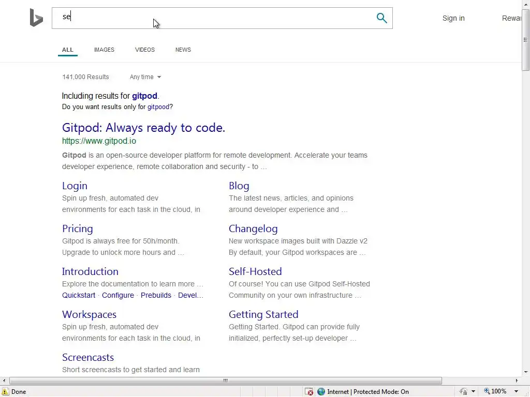The image size is (530, 397).
Task: Click the Sign in link
Action: [x=453, y=18]
